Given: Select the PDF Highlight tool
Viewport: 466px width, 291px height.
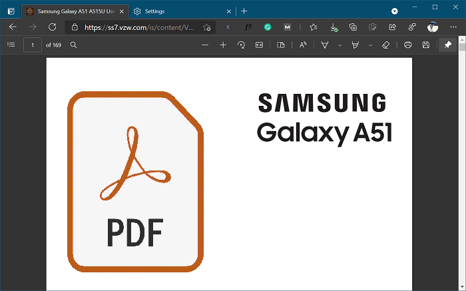Looking at the screenshot, I should pyautogui.click(x=355, y=45).
